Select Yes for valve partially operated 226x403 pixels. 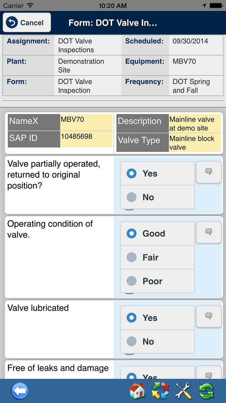157,173
